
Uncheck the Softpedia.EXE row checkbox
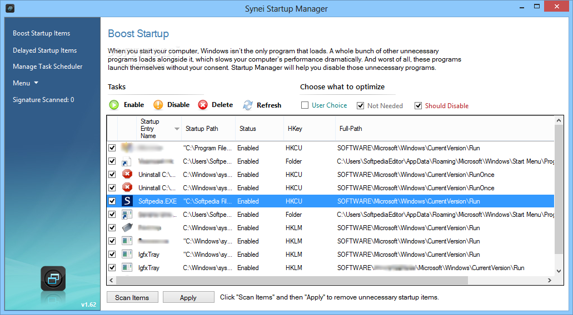tap(112, 201)
